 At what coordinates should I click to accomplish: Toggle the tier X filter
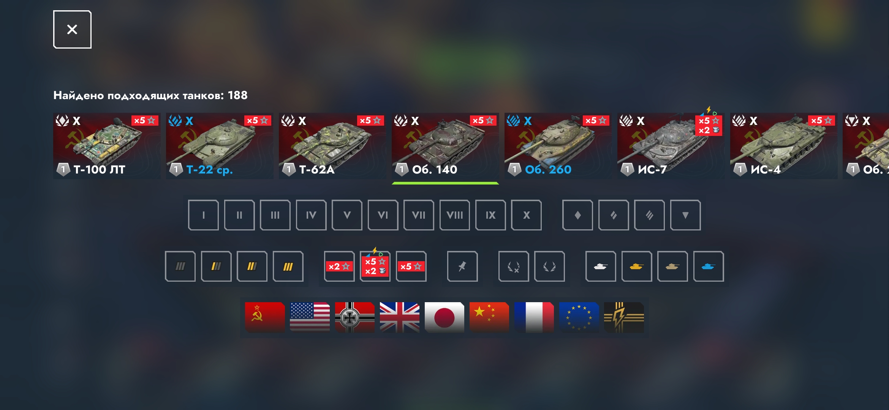[x=526, y=215]
